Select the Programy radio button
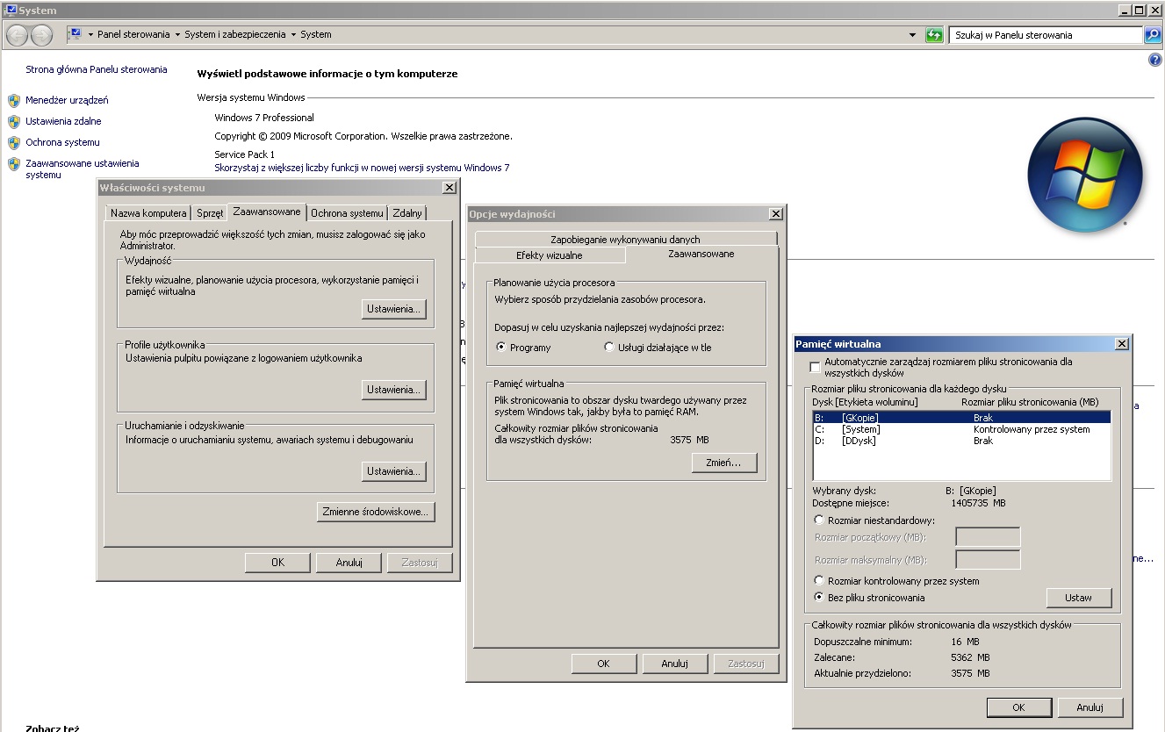1165x732 pixels. pos(501,348)
